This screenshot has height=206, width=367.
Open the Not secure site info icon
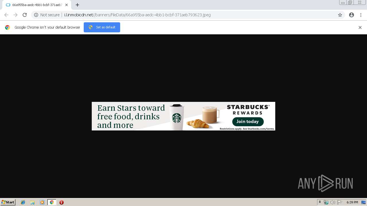click(36, 15)
